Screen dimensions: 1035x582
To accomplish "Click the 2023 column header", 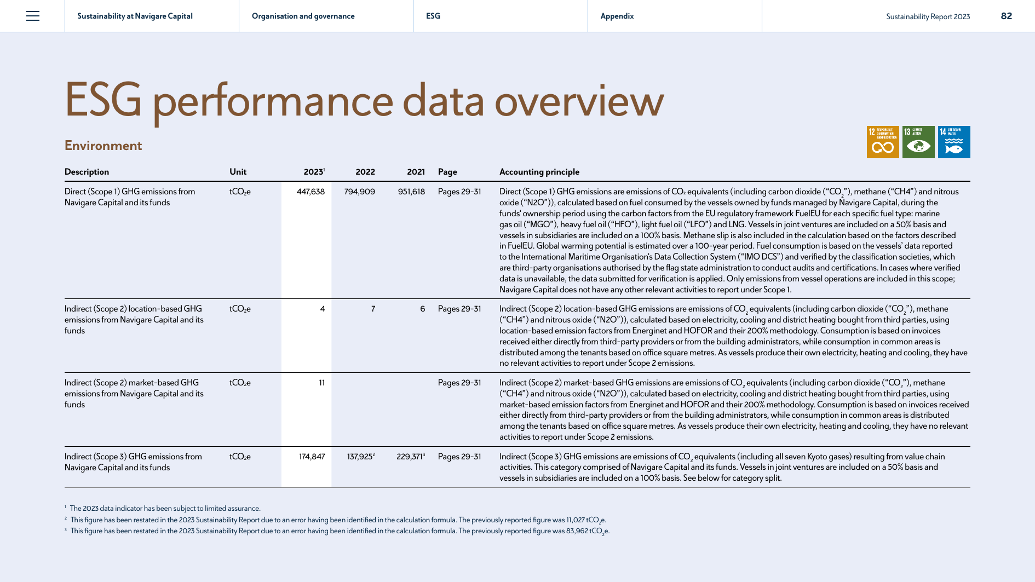I will (x=314, y=172).
